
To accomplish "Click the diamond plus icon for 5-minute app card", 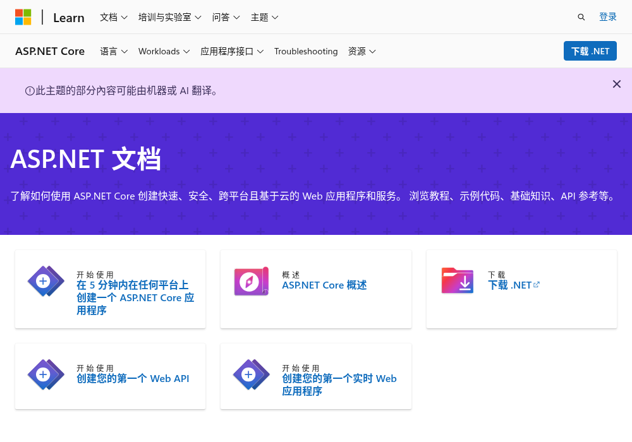I will [46, 281].
